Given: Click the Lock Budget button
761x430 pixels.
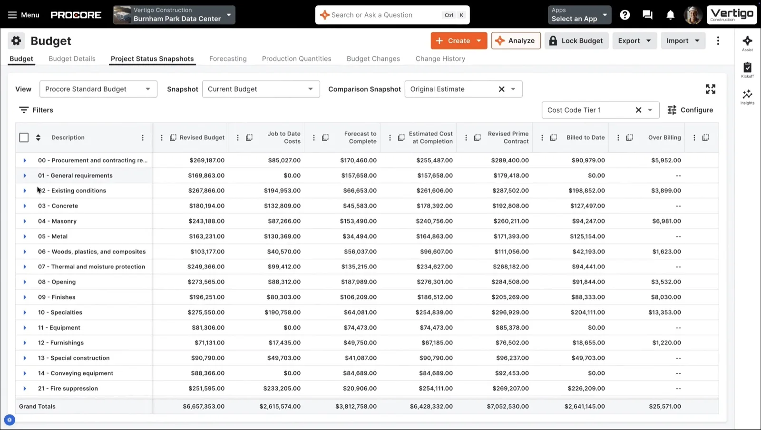Looking at the screenshot, I should (x=576, y=41).
